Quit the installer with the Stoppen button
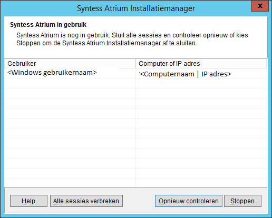 point(242,201)
